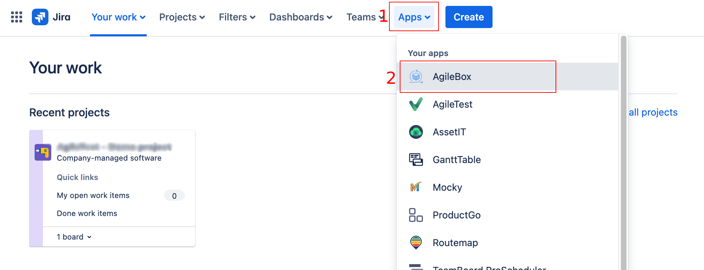Click the open work items count badge 0
This screenshot has height=270, width=704.
(174, 196)
